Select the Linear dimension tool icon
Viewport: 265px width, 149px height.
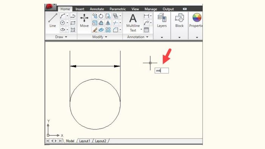146,16
